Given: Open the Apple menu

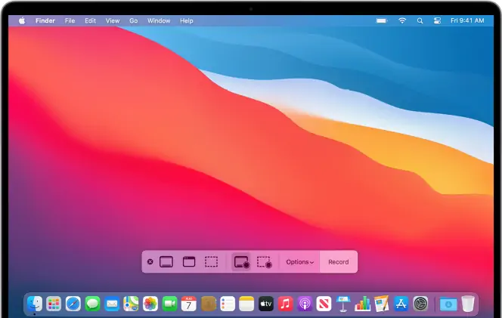Looking at the screenshot, I should [x=22, y=21].
